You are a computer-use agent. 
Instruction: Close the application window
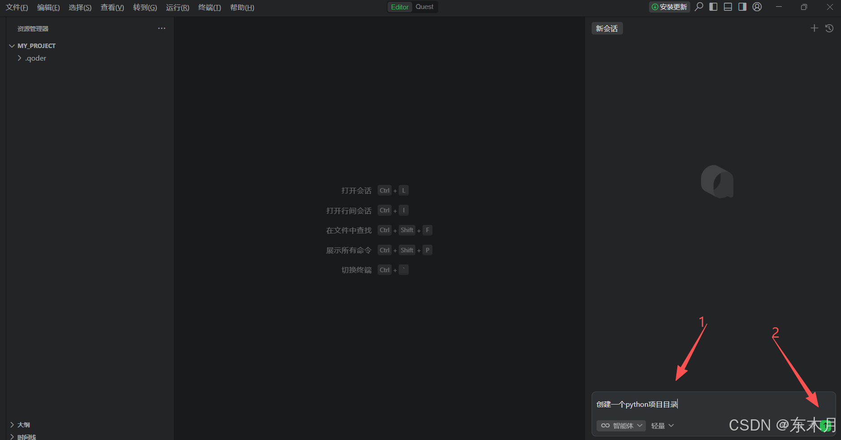coord(829,7)
